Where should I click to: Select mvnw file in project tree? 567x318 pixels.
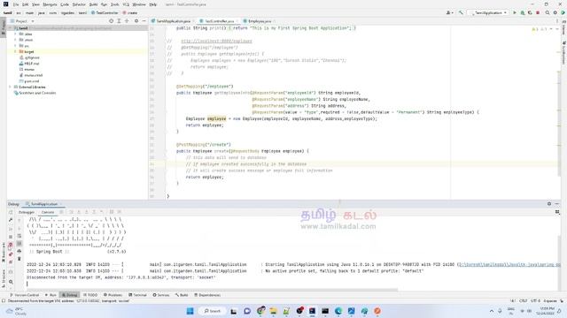click(27, 69)
